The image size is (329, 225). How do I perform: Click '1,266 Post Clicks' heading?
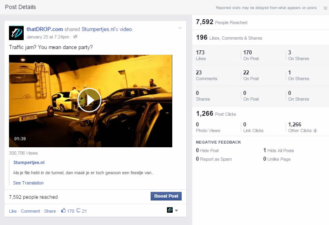pyautogui.click(x=216, y=114)
